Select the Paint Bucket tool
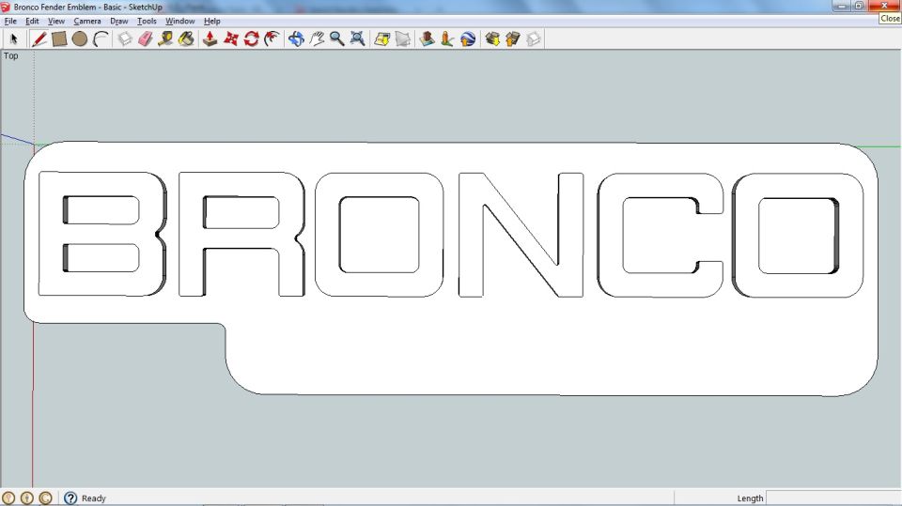Screen dimensions: 902x506 click(186, 39)
